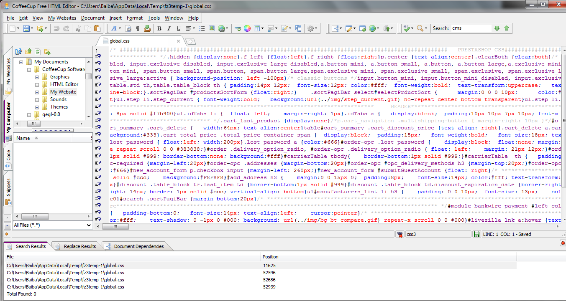The width and height of the screenshot is (566, 301).
Task: Toggle Italic formatting in the toolbar
Action: tap(169, 28)
